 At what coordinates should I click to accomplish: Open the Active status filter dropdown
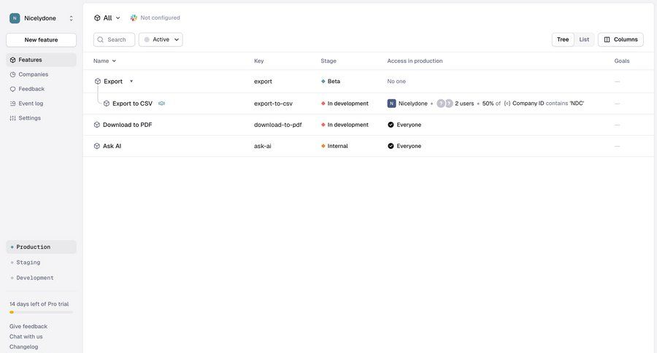pyautogui.click(x=161, y=39)
